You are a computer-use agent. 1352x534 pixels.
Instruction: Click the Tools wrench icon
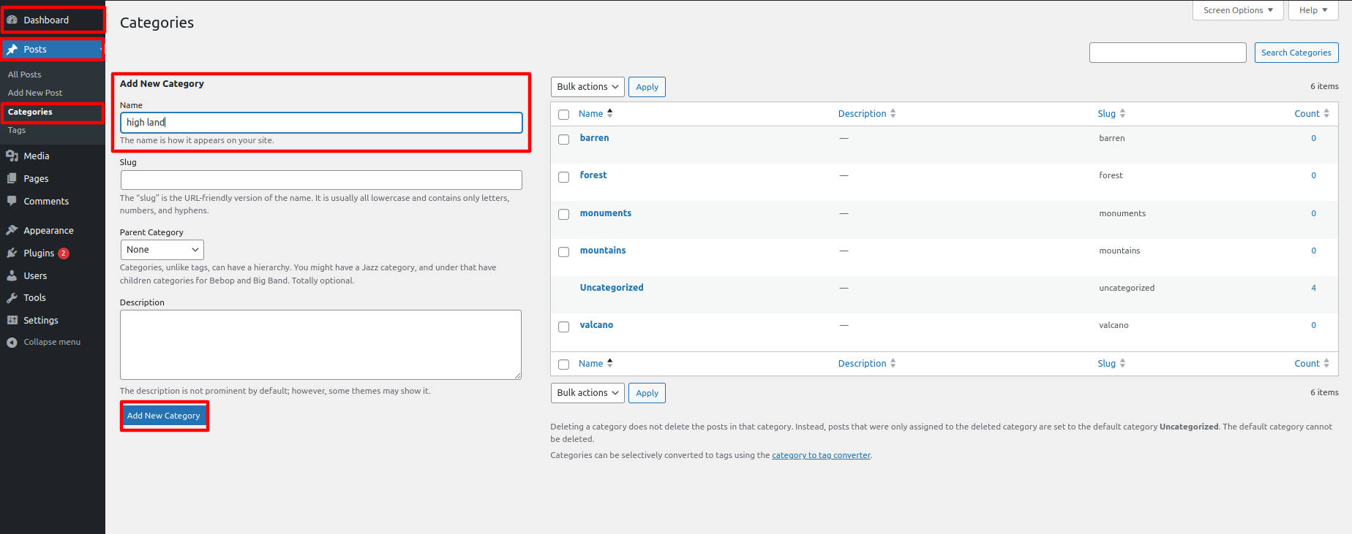pos(12,297)
